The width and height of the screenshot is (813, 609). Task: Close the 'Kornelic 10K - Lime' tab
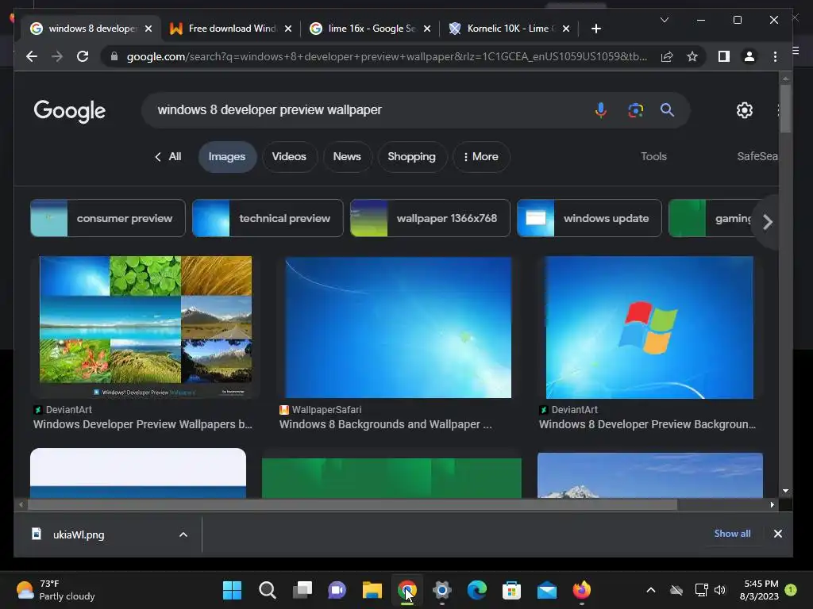click(x=566, y=29)
